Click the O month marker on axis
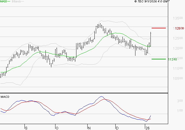This screenshot has width=185, height=130. pos(57,128)
